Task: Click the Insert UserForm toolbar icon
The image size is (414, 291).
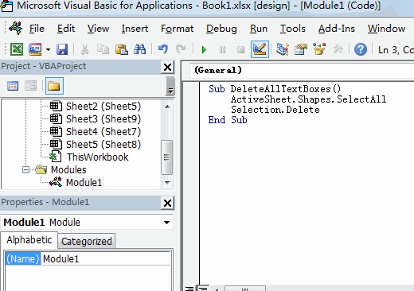Action: pyautogui.click(x=35, y=49)
